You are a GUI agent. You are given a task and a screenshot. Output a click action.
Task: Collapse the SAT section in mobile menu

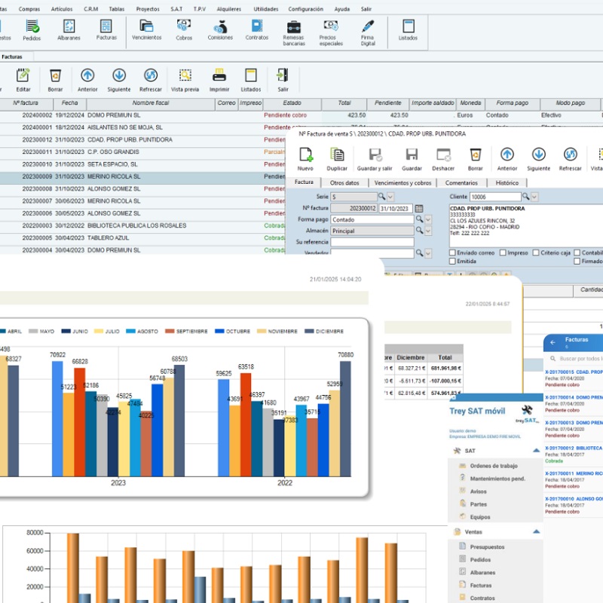click(x=536, y=450)
